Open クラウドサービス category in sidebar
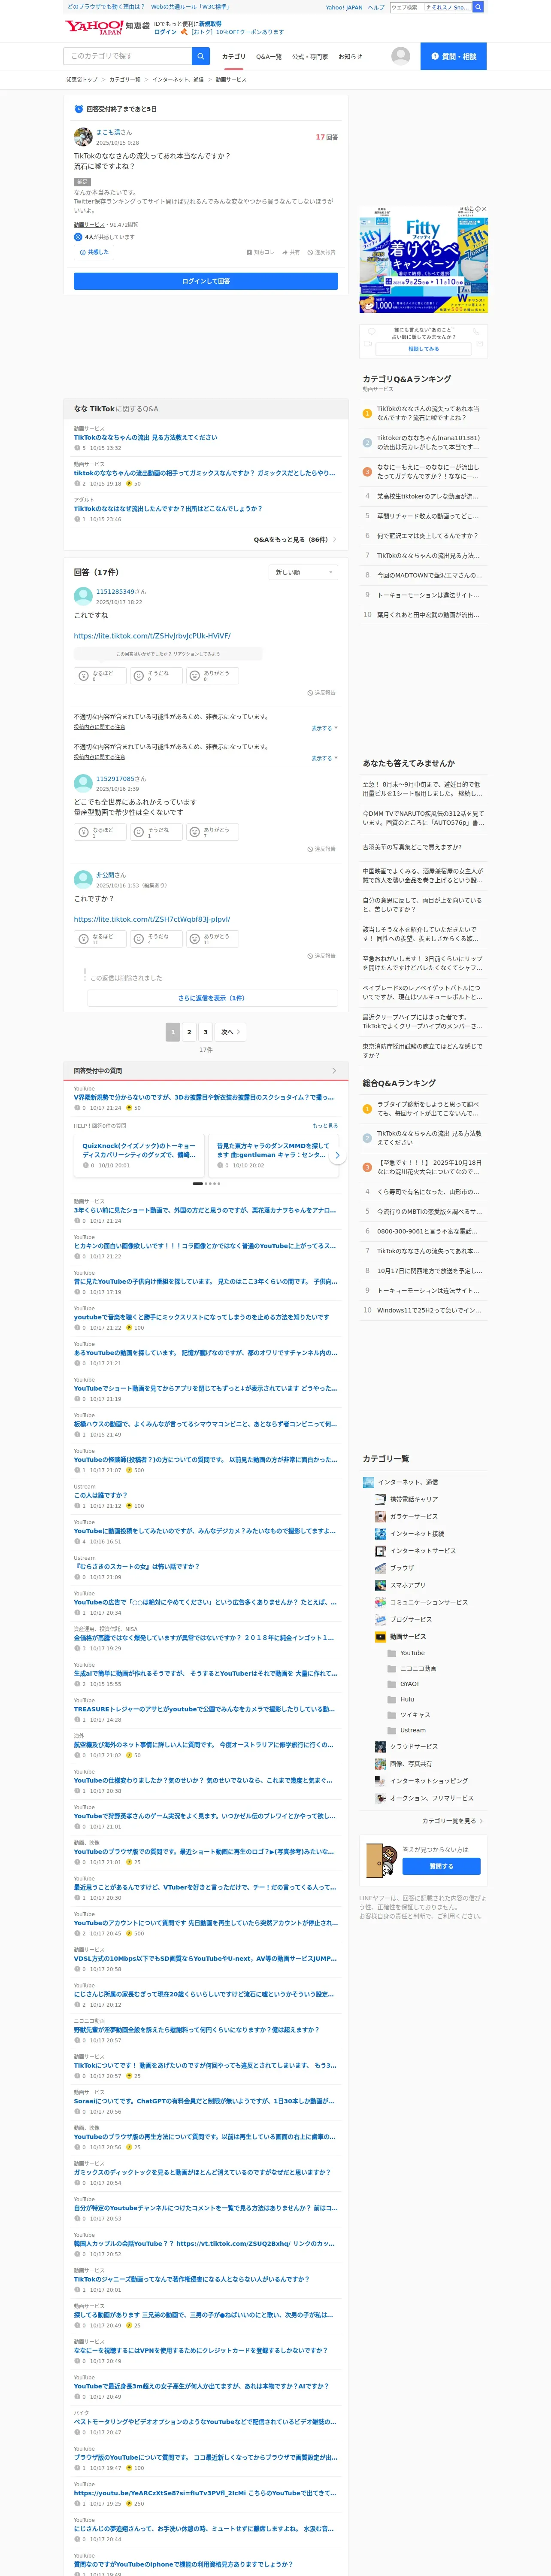Screen dimensions: 551x2576 406,1747
